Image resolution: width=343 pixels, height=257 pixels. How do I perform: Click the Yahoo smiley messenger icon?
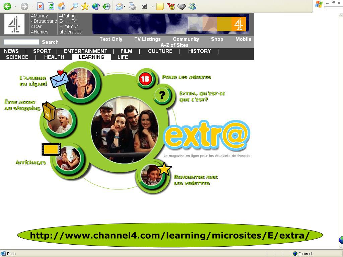pyautogui.click(x=171, y=6)
